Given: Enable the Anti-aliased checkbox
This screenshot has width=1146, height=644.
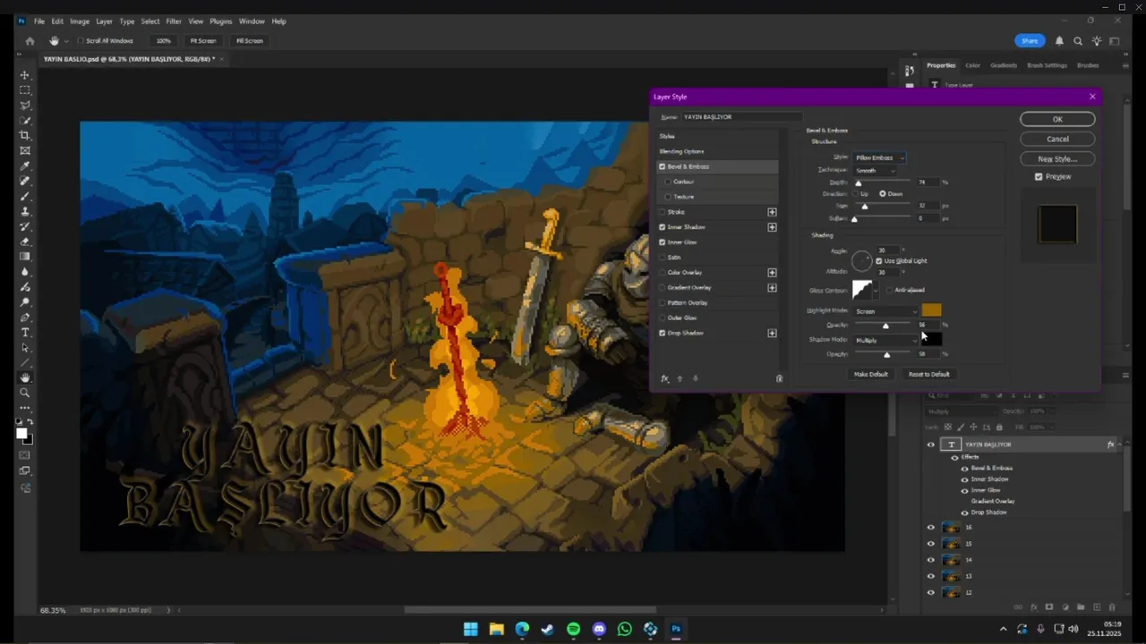Looking at the screenshot, I should click(889, 290).
